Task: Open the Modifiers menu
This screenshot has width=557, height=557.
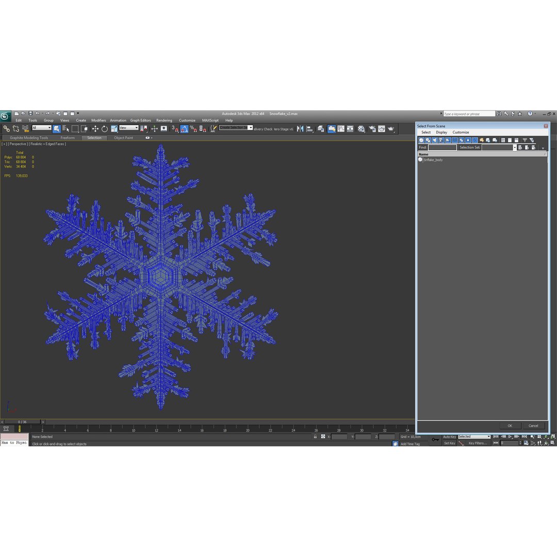Action: click(x=99, y=120)
